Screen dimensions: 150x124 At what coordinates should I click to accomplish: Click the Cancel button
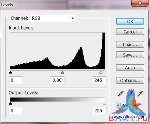pyautogui.click(x=130, y=32)
